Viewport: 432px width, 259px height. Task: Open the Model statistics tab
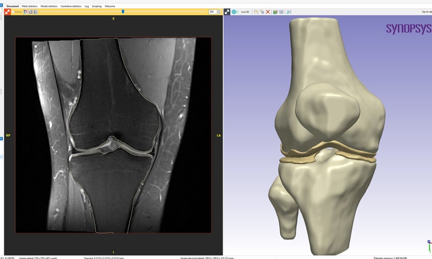pos(49,6)
